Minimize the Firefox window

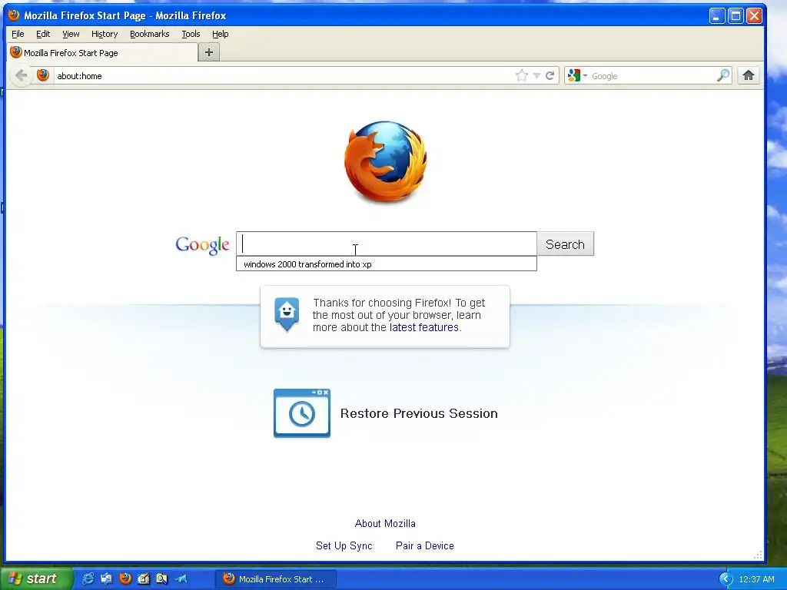point(717,16)
